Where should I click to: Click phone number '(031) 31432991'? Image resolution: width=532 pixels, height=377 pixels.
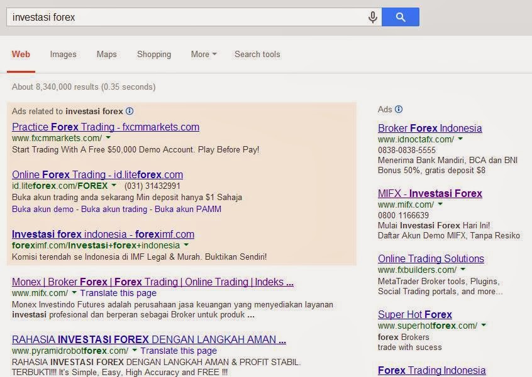pos(152,186)
